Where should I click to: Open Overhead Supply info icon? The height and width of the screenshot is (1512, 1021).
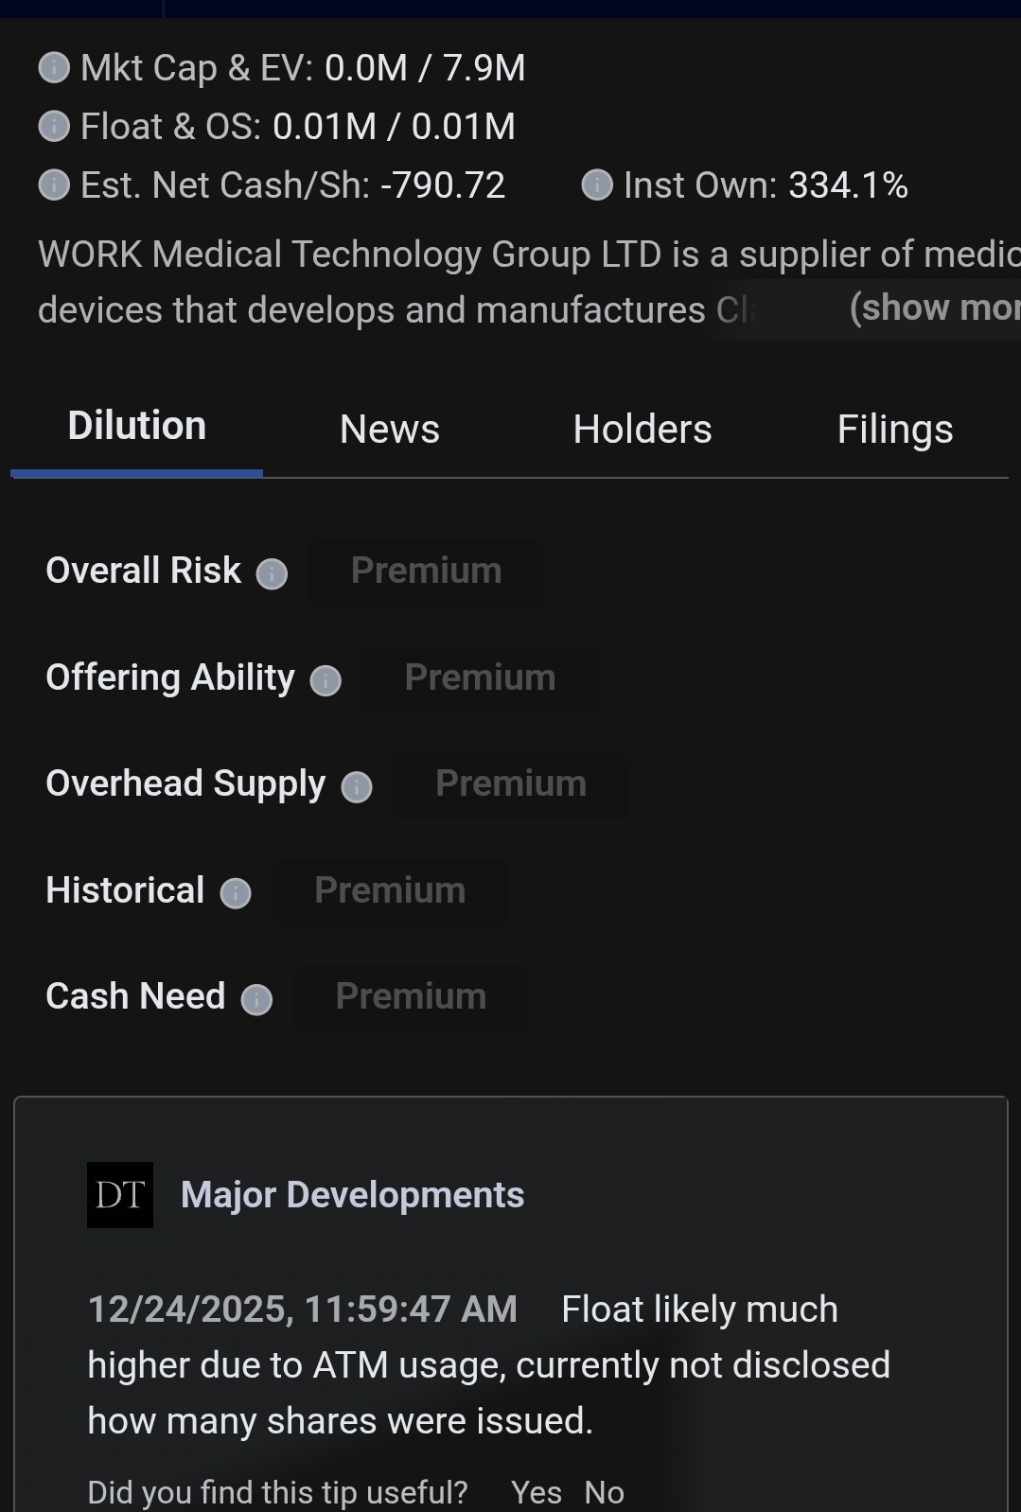click(357, 786)
